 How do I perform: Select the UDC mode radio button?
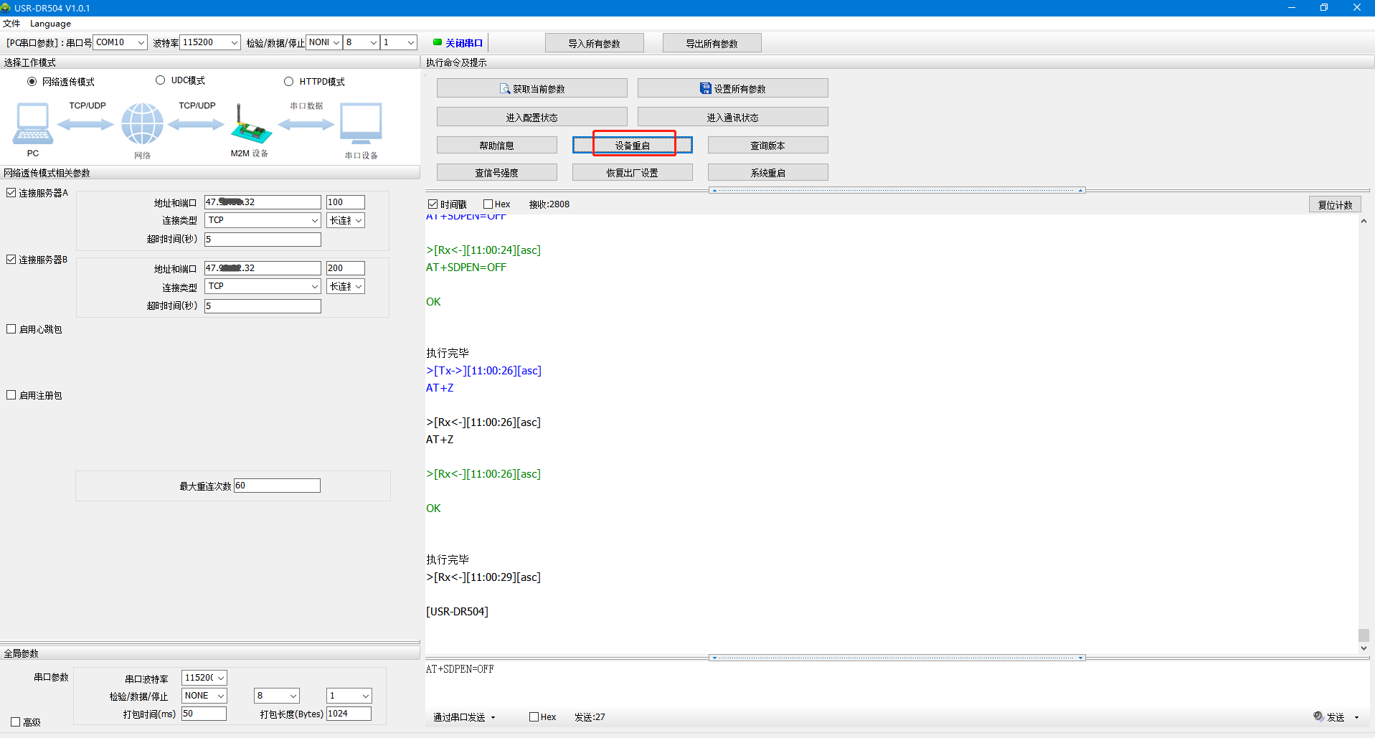(x=161, y=80)
